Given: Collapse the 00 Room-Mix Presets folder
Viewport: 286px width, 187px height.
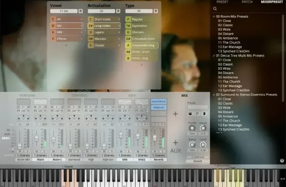Looking at the screenshot, I should pyautogui.click(x=214, y=16).
